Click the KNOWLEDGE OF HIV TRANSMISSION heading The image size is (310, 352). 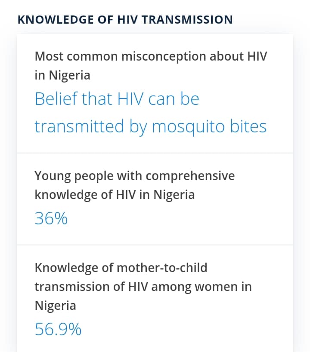tap(125, 19)
